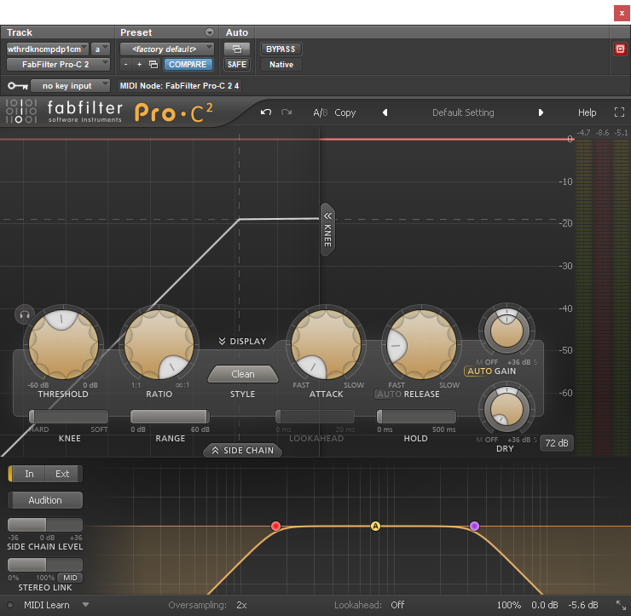Click the headphones audition icon near Threshold
Screen dimensions: 631x616
click(25, 314)
